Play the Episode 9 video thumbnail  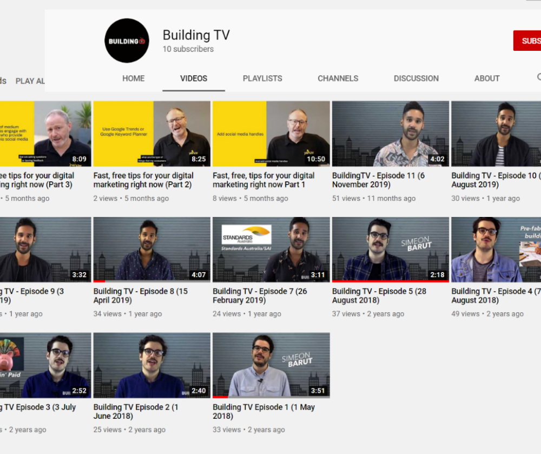[x=45, y=249]
